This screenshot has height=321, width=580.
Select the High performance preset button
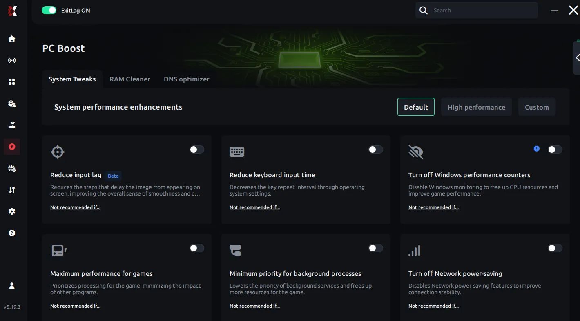pos(476,107)
